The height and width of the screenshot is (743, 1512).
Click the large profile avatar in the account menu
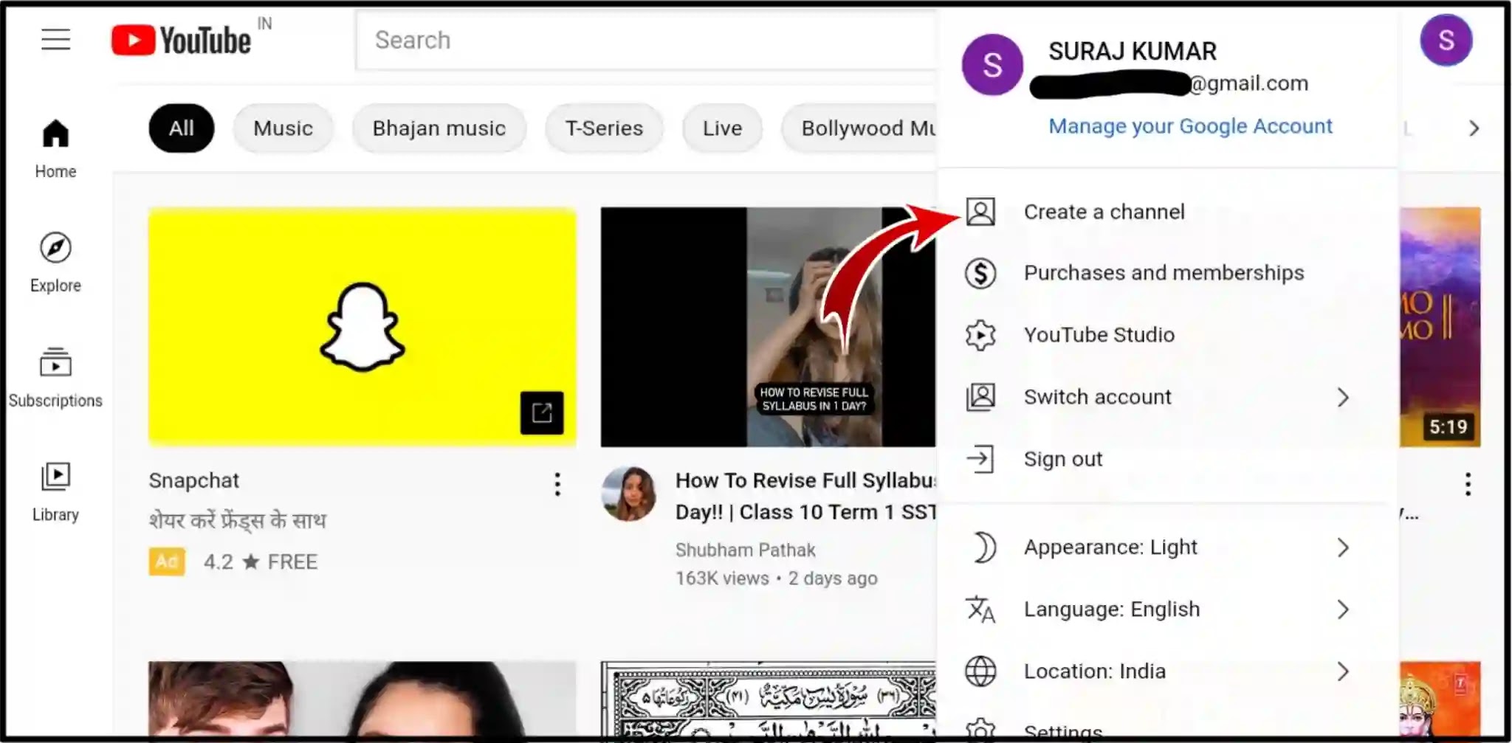992,65
